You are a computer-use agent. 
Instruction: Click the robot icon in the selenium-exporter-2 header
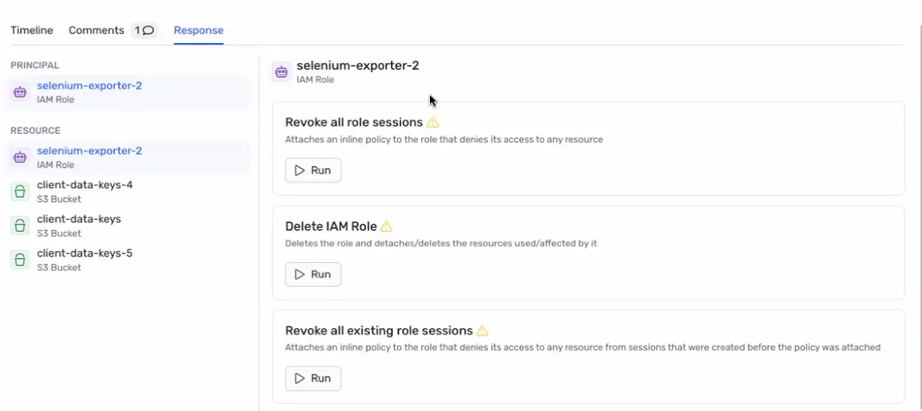coord(281,72)
